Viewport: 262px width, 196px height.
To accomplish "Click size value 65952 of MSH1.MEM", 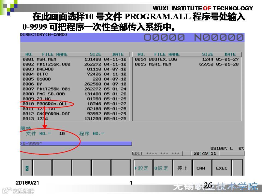I will coord(206,64).
